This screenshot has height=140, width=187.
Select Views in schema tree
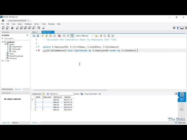point(12,54)
